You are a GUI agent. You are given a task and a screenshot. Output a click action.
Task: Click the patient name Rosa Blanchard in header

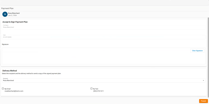click(14, 13)
